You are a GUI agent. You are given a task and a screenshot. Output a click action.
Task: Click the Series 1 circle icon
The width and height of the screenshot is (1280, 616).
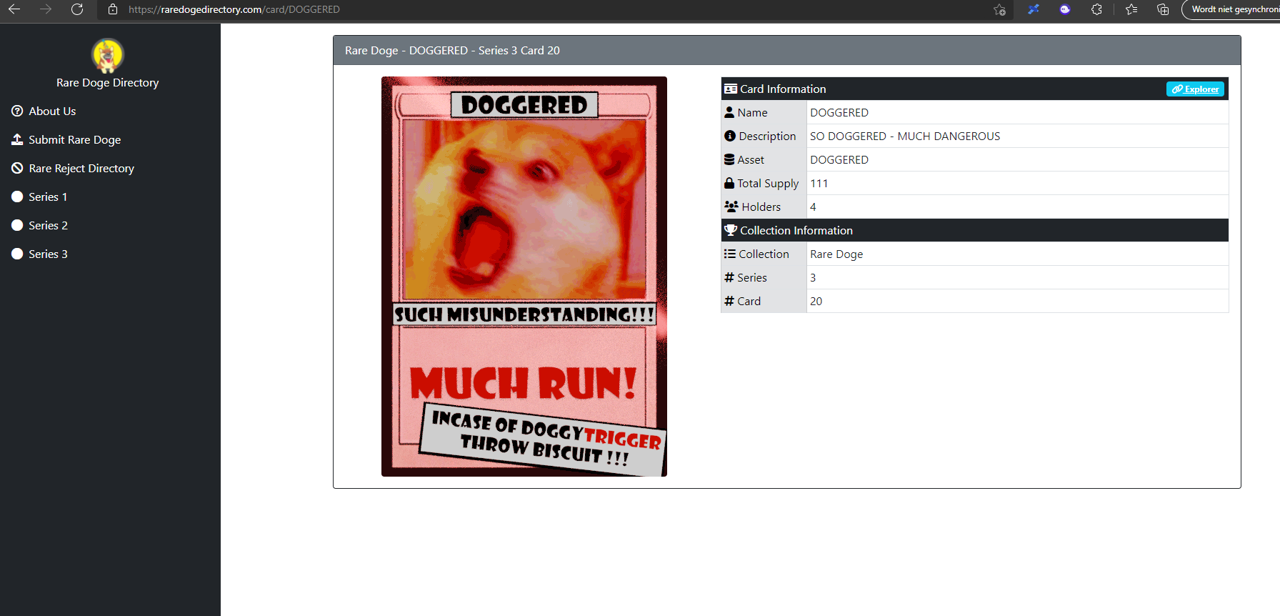17,197
